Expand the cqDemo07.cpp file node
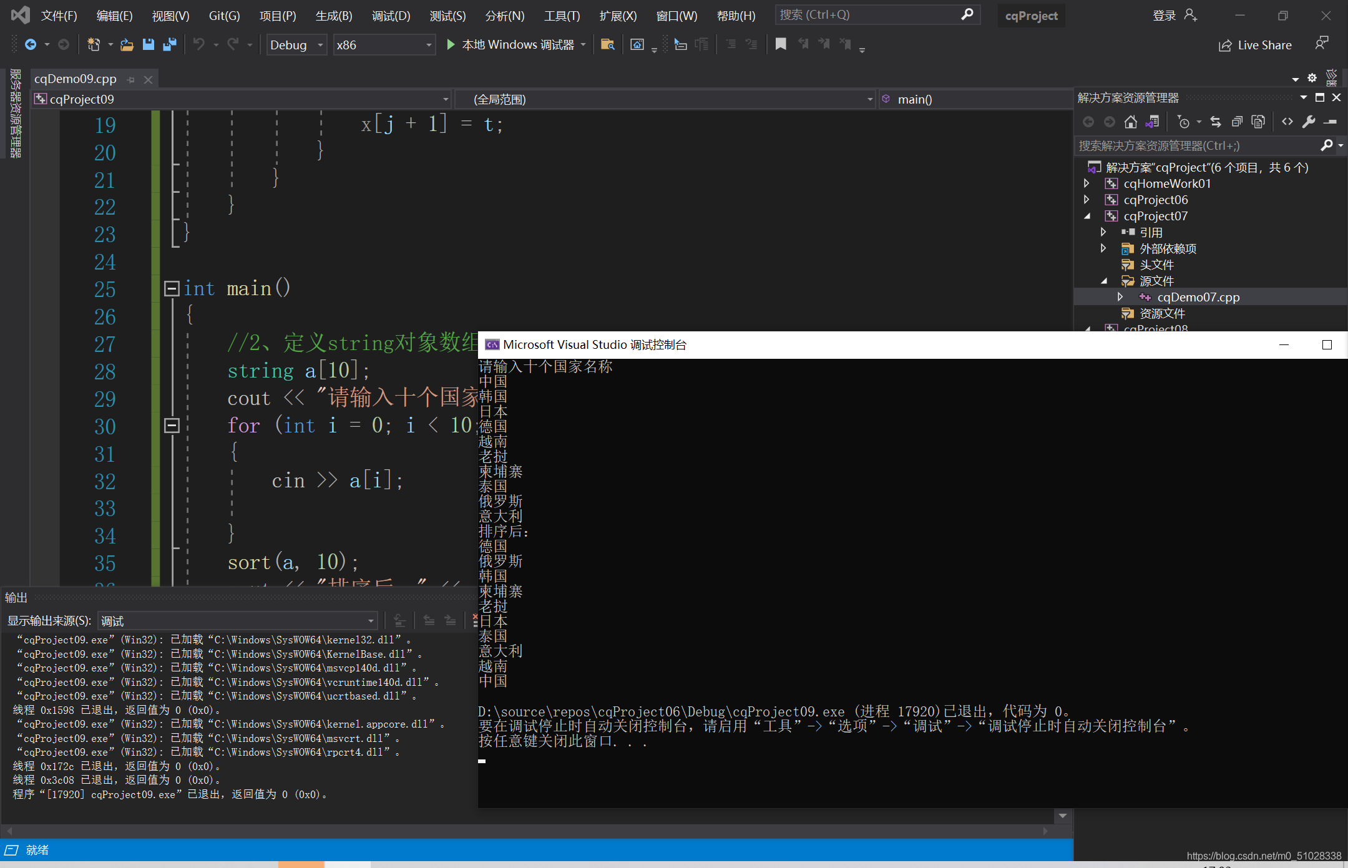The width and height of the screenshot is (1348, 868). tap(1120, 297)
